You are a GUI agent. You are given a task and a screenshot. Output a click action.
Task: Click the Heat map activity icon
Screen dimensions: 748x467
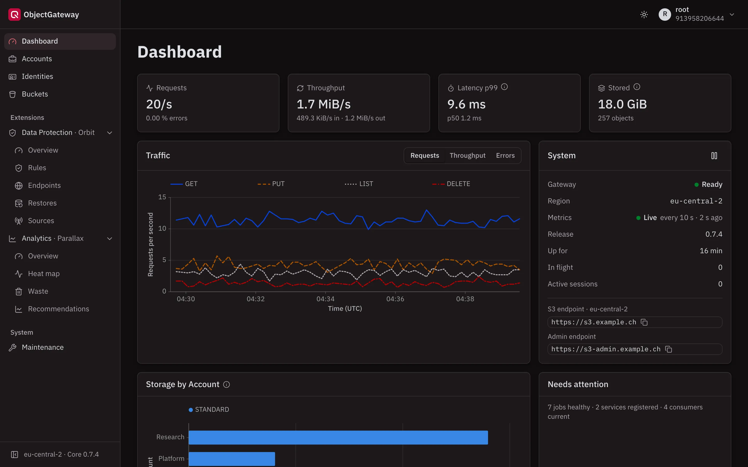click(x=18, y=274)
